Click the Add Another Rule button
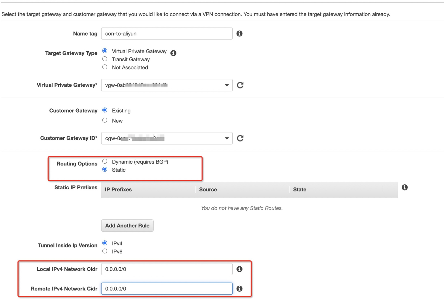Image resolution: width=444 pixels, height=299 pixels. pos(127,226)
